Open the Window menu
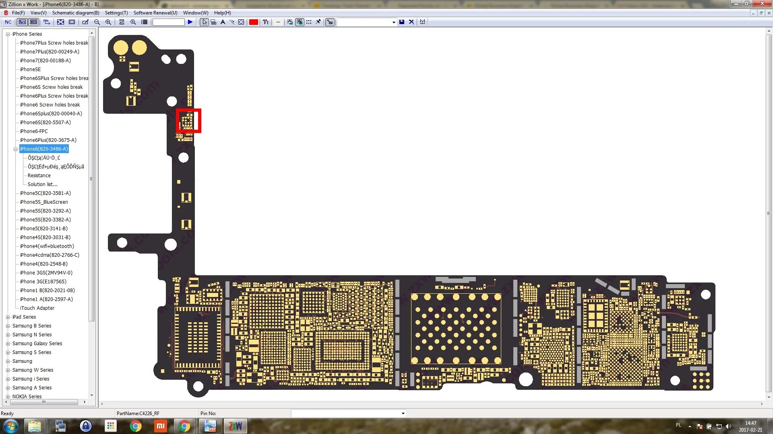The image size is (773, 434). 196,13
